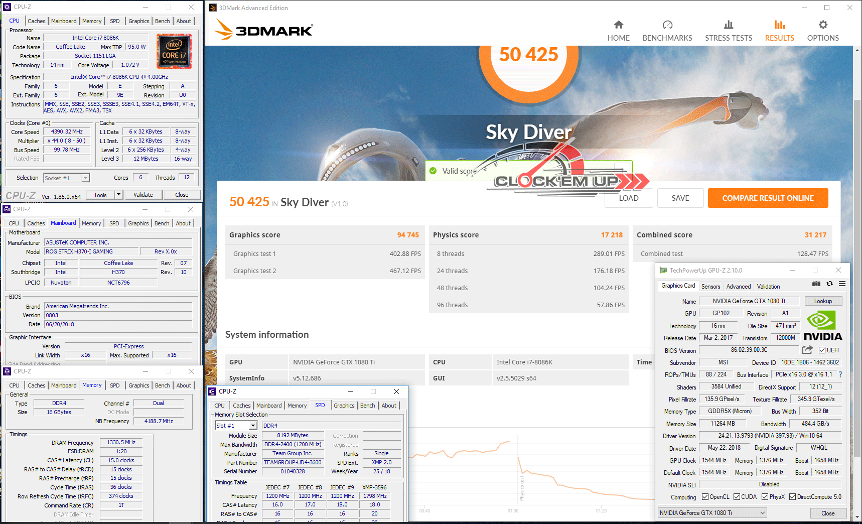Go to 3DMark Home icon
Screen dimensions: 862x524
click(x=618, y=25)
